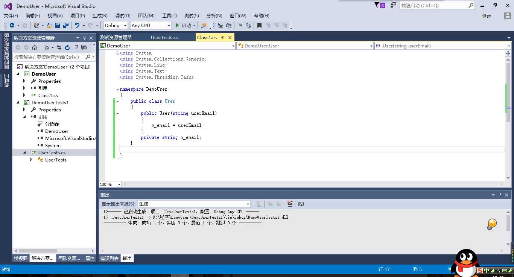Clear all output with the red X icon
Viewport: 514px width, 277px height.
(x=290, y=204)
